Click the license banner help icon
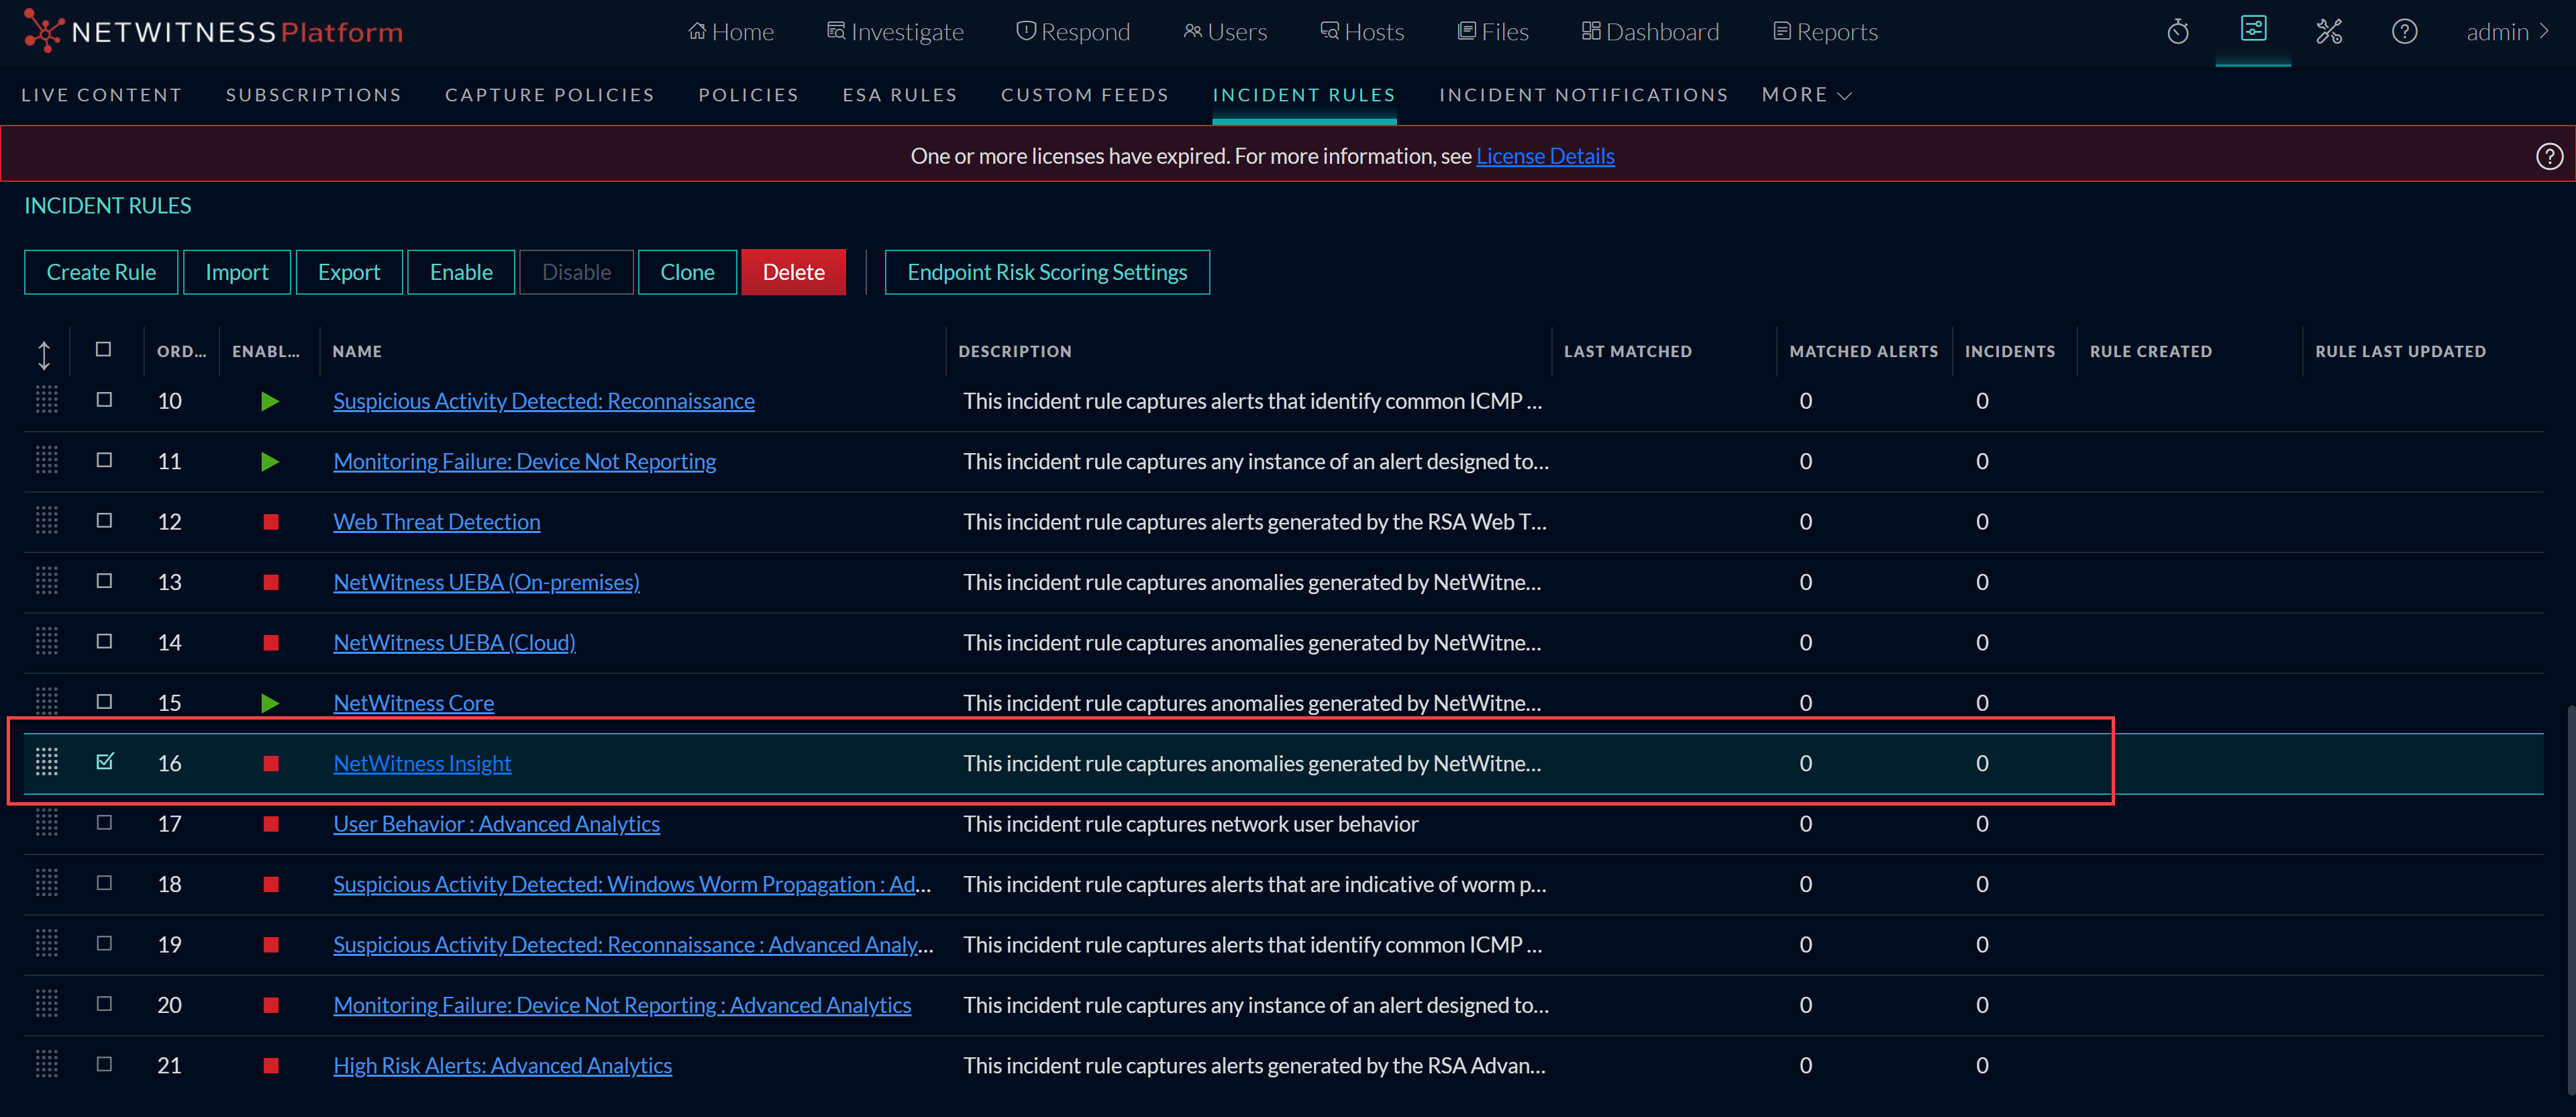The height and width of the screenshot is (1117, 2576). tap(2549, 156)
